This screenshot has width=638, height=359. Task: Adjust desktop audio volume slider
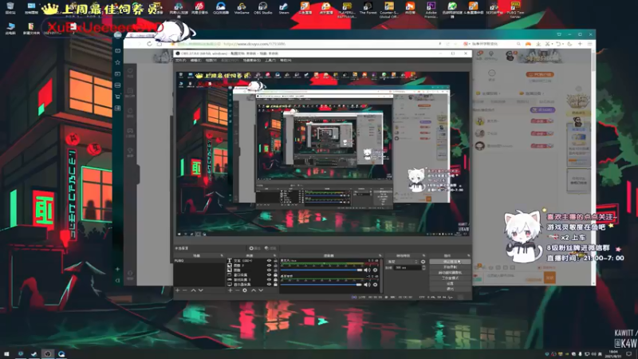coord(321,285)
